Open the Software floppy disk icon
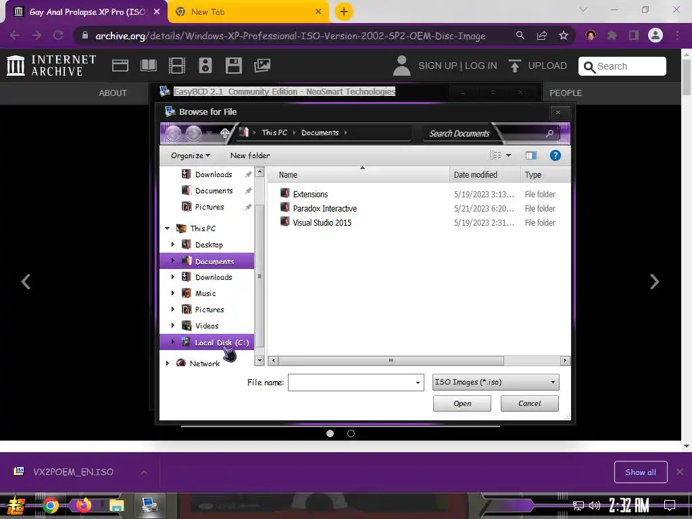The height and width of the screenshot is (519, 692). point(233,66)
